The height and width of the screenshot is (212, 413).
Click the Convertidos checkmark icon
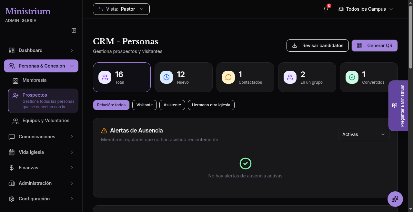(352, 77)
